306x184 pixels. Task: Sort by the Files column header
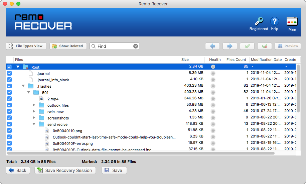pos(97,60)
